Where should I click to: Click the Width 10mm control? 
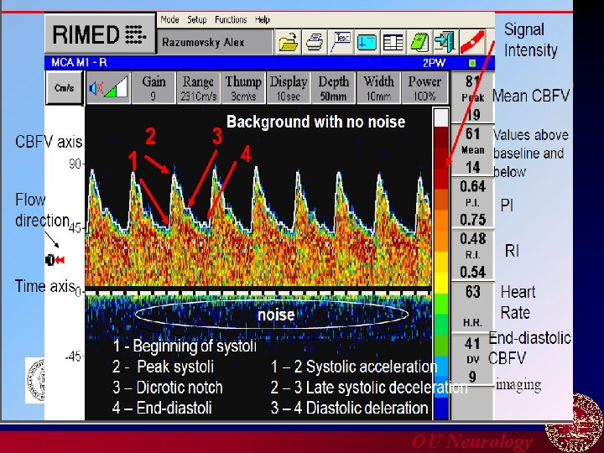point(378,88)
